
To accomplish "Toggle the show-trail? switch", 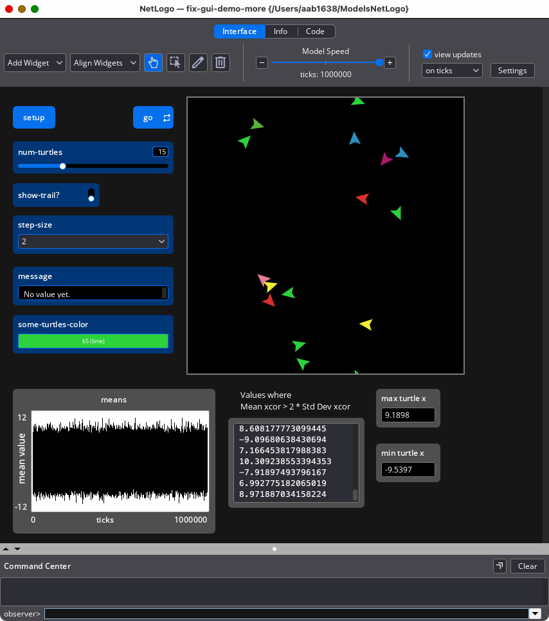I will coord(91,195).
